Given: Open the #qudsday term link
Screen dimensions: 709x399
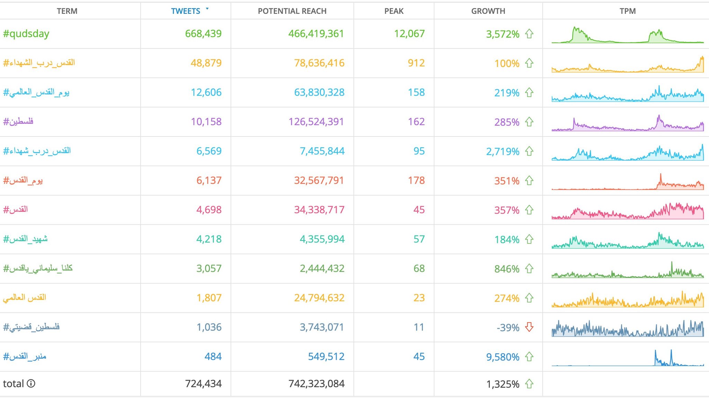Looking at the screenshot, I should point(26,34).
